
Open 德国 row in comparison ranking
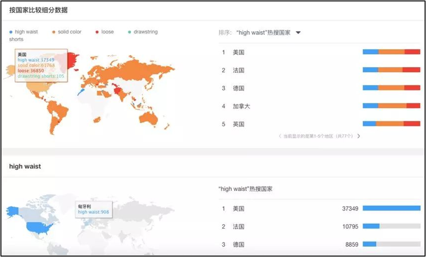(x=239, y=88)
